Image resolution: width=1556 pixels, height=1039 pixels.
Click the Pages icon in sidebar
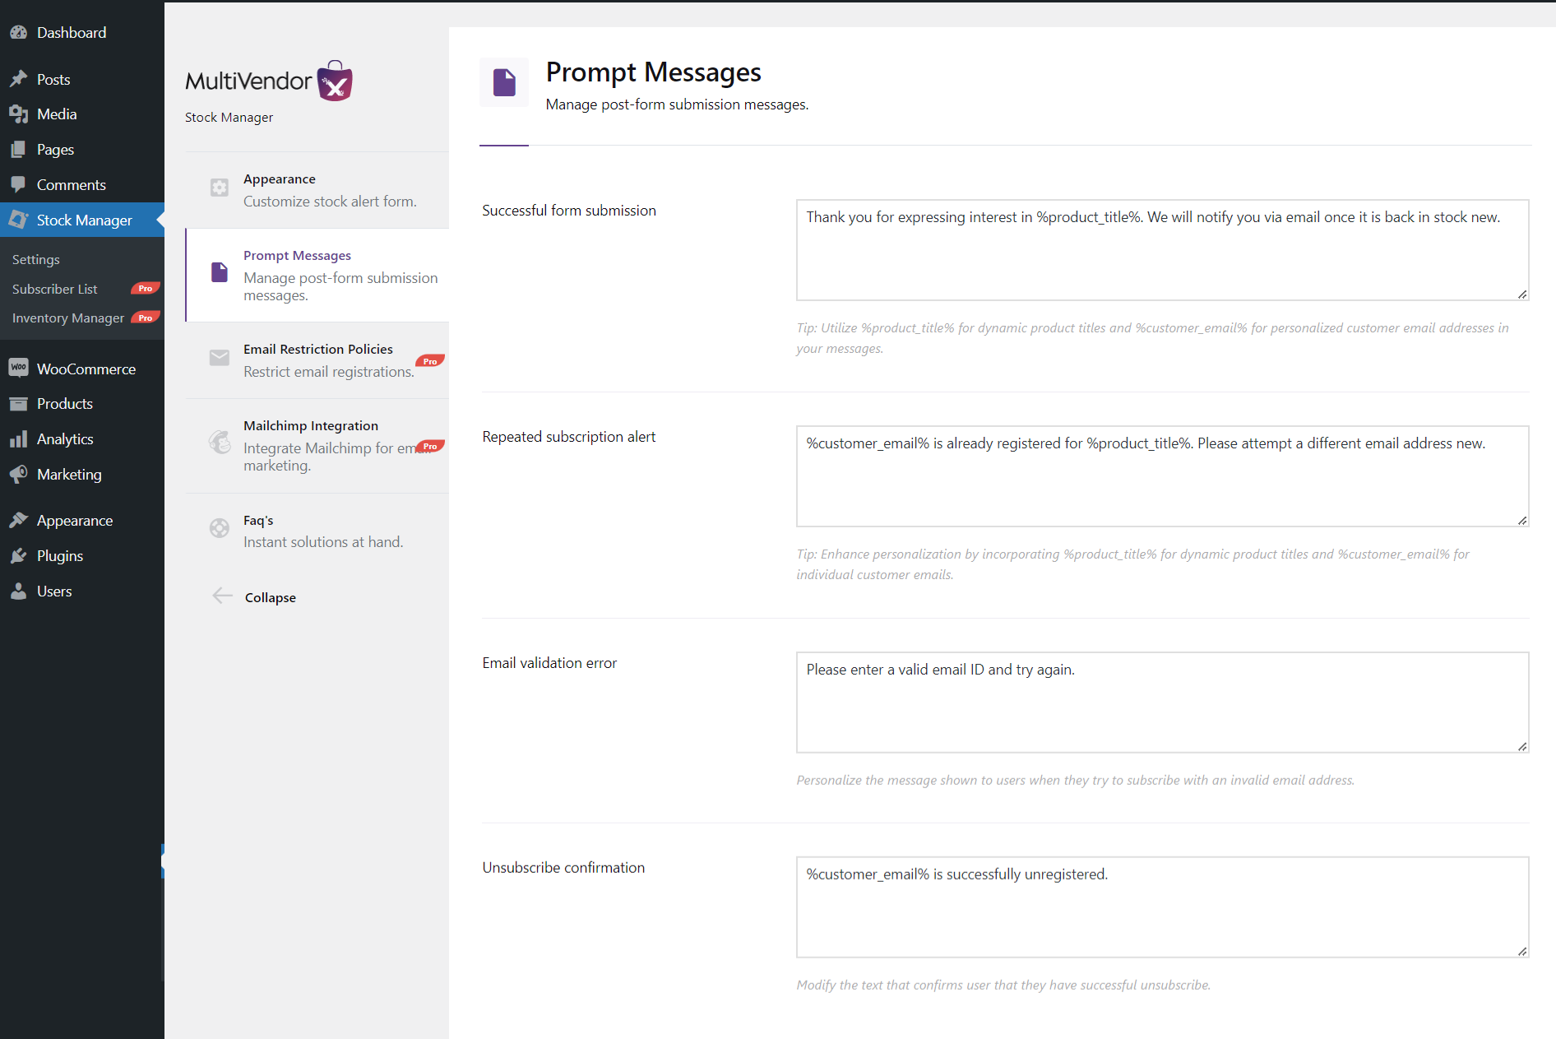(x=18, y=150)
